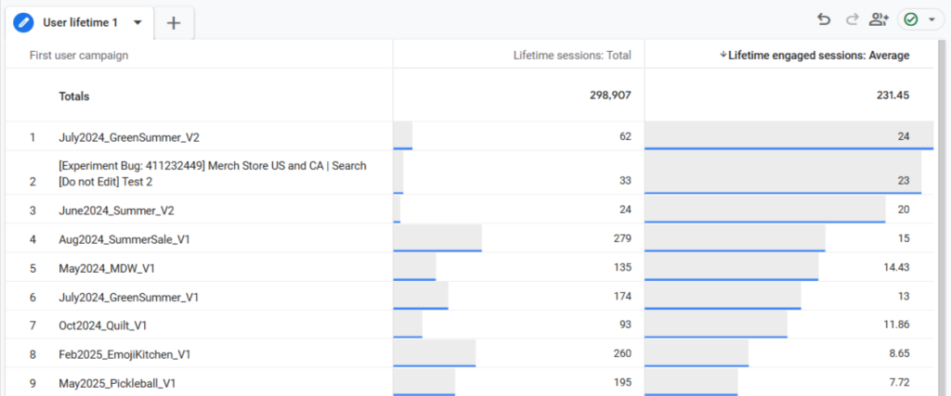This screenshot has height=396, width=951.
Task: Select the Feb2025_EmojiKitchen_V1 campaign
Action: click(124, 354)
